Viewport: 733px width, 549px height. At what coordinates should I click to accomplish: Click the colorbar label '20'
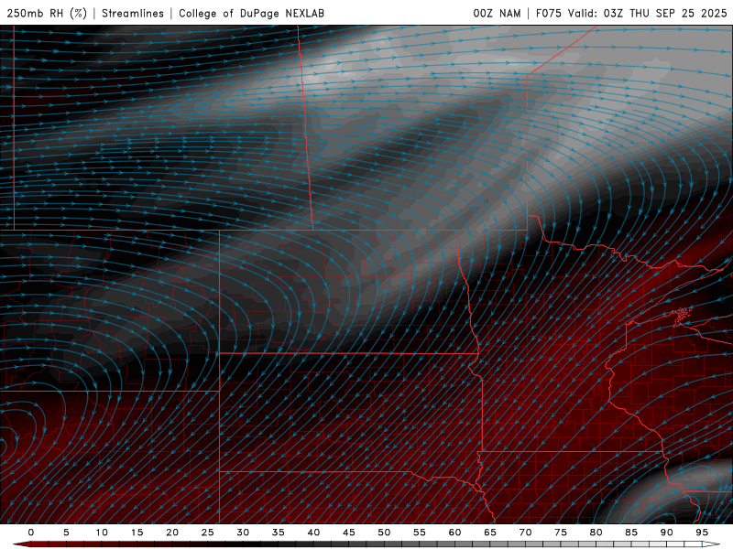tap(172, 533)
